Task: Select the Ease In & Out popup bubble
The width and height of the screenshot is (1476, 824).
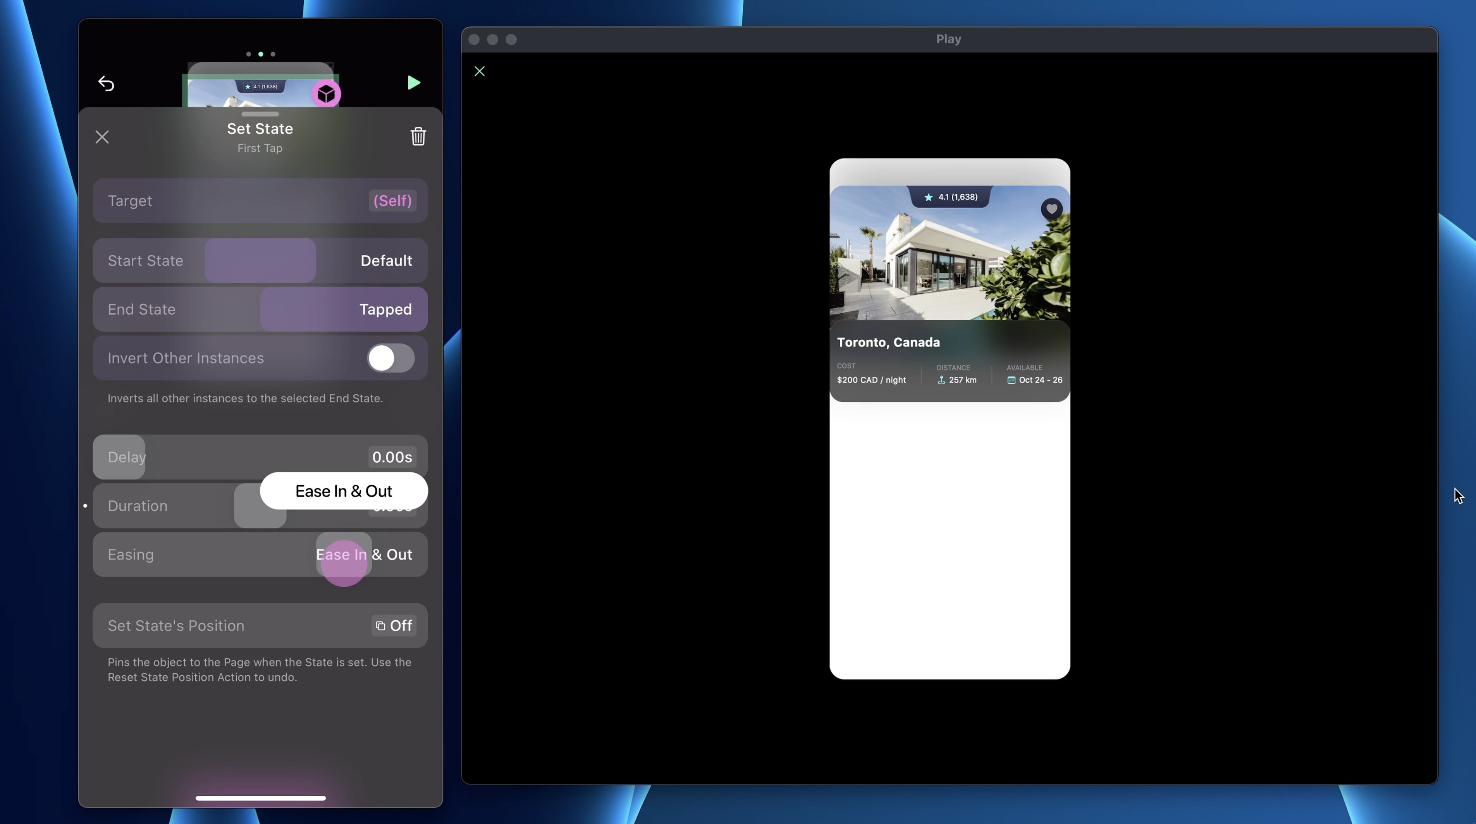Action: pos(343,491)
